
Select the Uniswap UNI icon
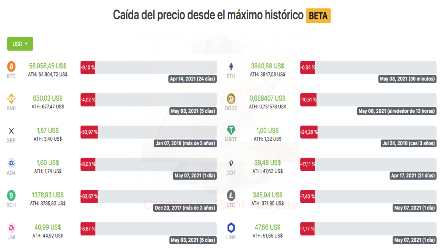click(x=11, y=228)
